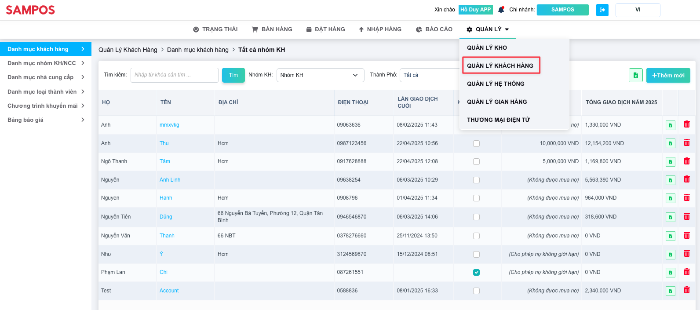This screenshot has width=700, height=310.
Task: Open Bảng báo giá sidebar item
Action: point(46,120)
